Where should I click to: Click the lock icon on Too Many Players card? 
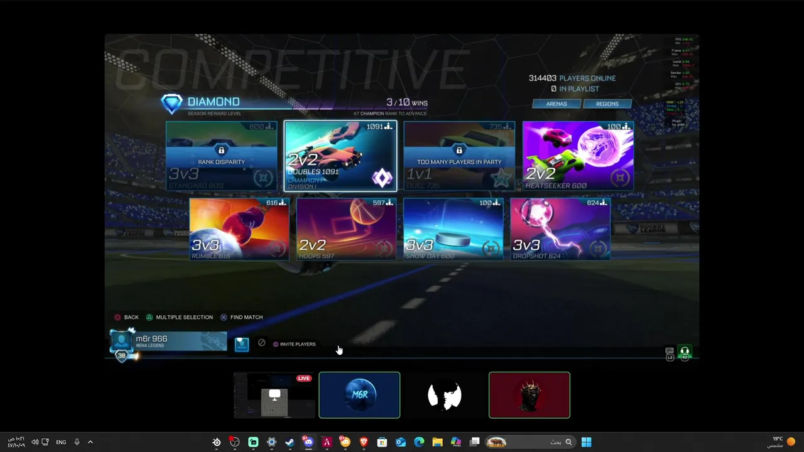tap(459, 151)
